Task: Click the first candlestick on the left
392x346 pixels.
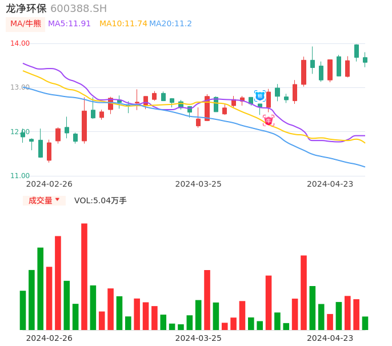Action: click(x=23, y=135)
